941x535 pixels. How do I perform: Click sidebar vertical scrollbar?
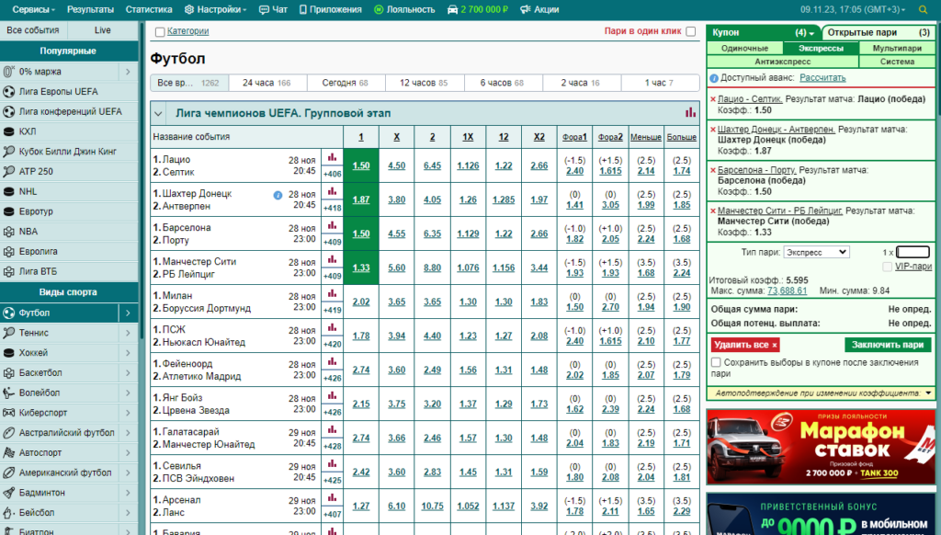coord(142,180)
